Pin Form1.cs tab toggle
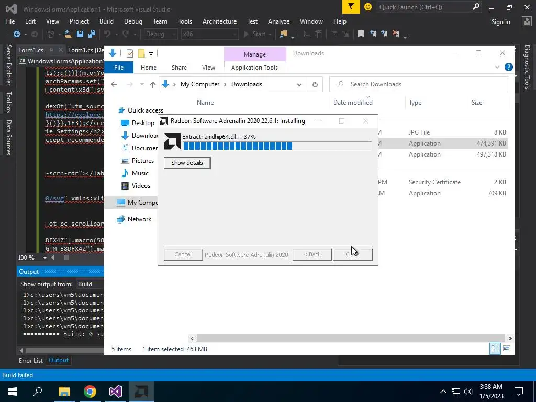The width and height of the screenshot is (536, 402). click(x=51, y=50)
